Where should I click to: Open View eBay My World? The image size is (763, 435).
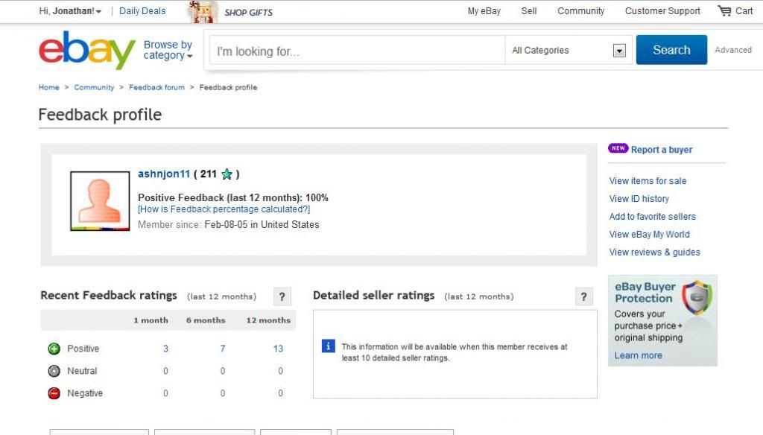(x=649, y=235)
